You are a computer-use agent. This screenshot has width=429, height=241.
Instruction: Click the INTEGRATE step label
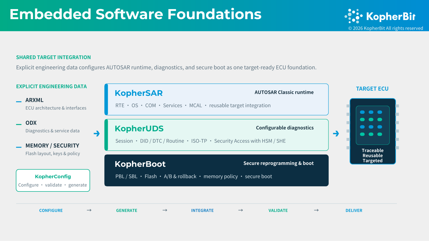[x=202, y=210]
